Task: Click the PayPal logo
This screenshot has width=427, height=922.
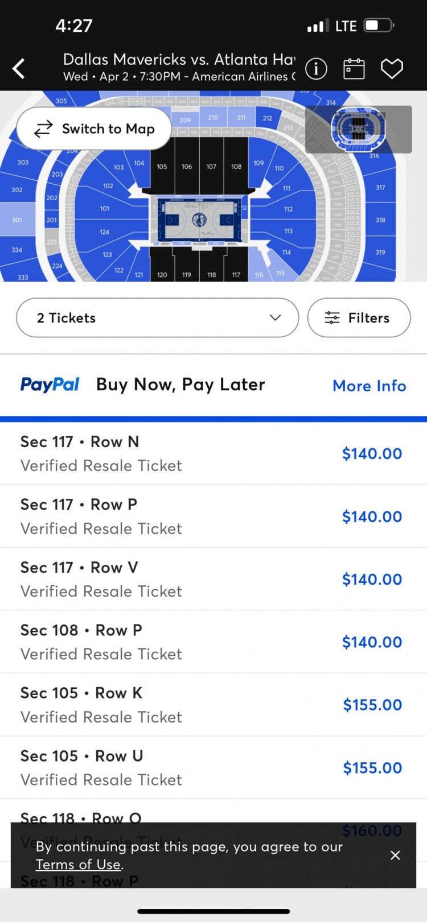Action: point(50,385)
